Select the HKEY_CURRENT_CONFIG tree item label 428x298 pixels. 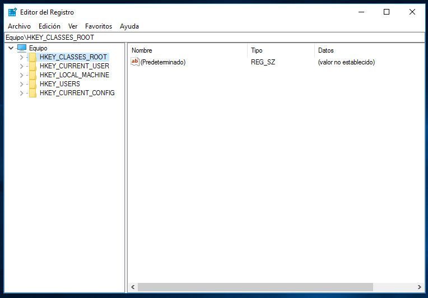(x=77, y=93)
